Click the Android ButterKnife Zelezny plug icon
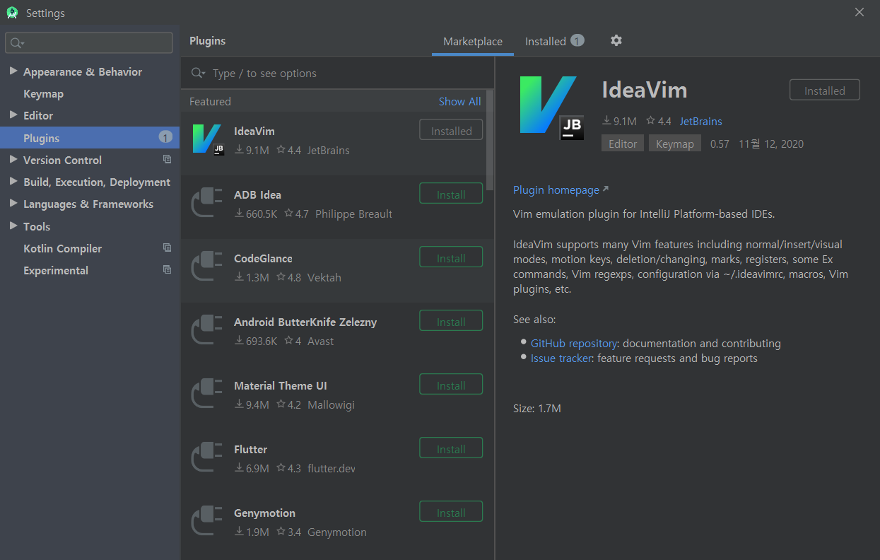880x560 pixels. point(208,331)
